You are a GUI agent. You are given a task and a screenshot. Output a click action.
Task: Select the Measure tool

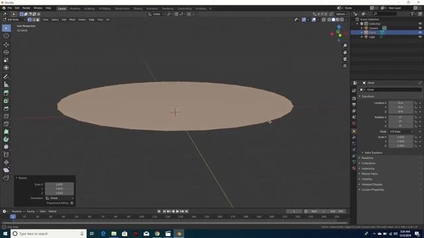click(6, 85)
